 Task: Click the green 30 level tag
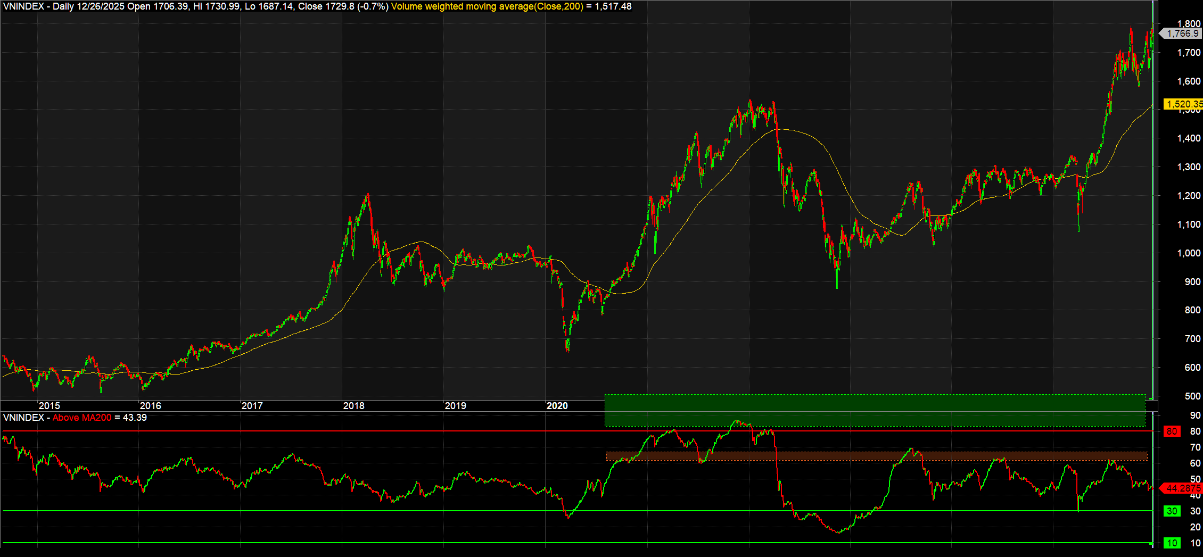coord(1172,511)
